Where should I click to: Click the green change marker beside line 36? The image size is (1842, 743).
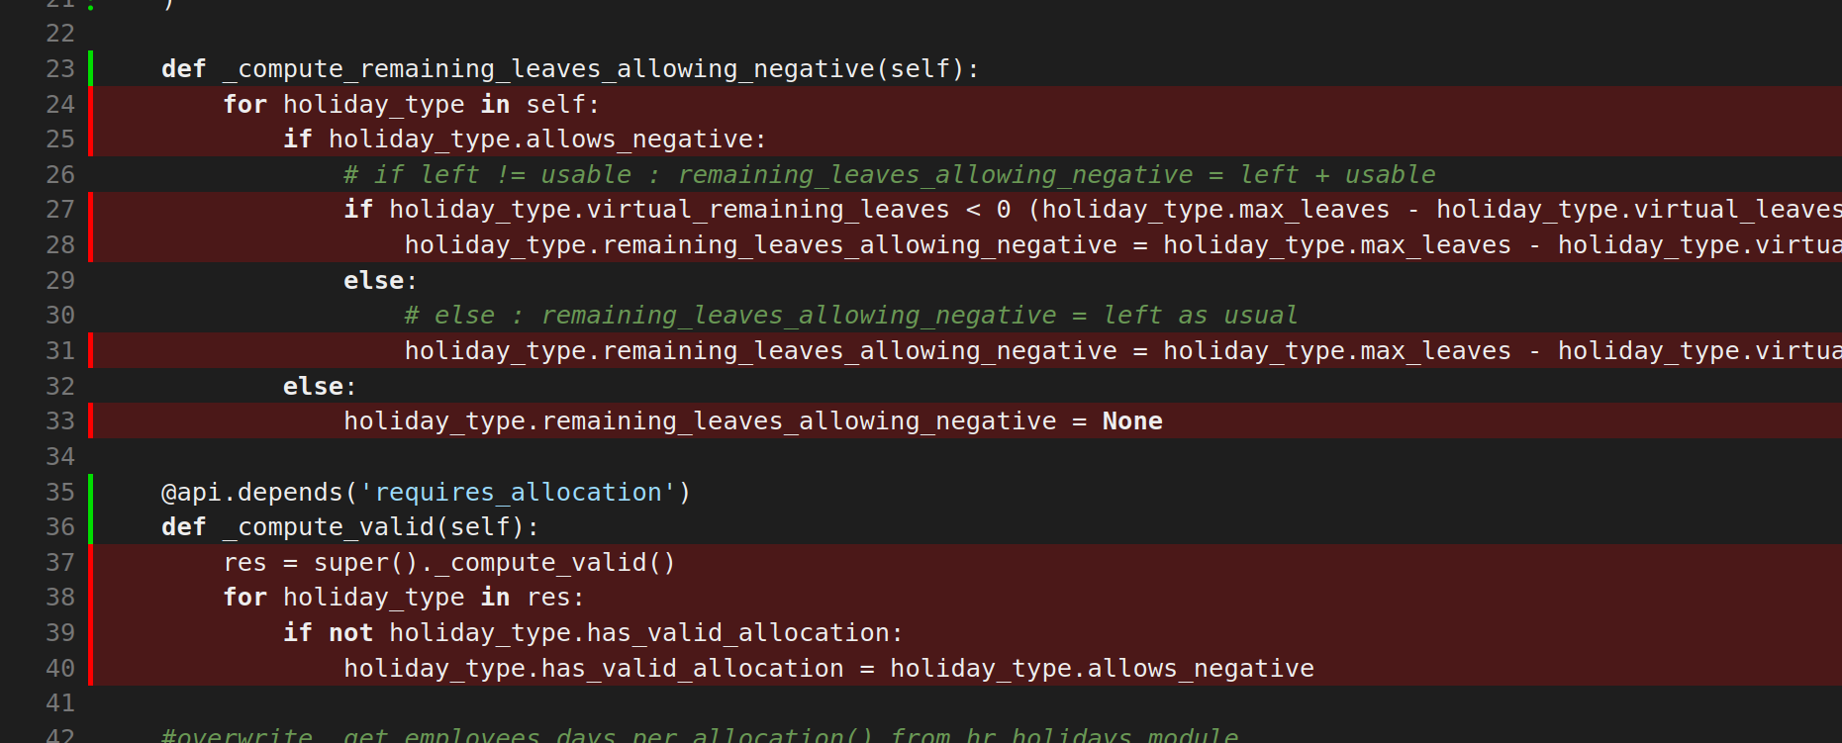tap(91, 527)
